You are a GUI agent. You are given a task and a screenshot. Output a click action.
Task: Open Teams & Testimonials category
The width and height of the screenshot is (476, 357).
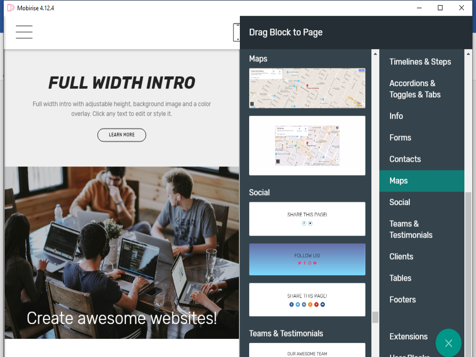click(x=411, y=229)
